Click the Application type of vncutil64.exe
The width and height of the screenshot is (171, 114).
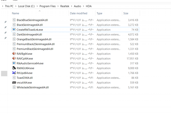tap(103, 82)
